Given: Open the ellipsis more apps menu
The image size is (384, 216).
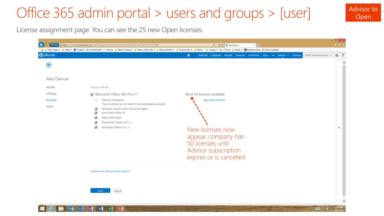Looking at the screenshot, I should coord(273,55).
